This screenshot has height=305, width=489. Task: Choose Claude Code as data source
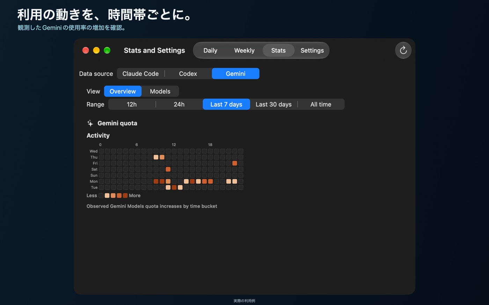[140, 74]
